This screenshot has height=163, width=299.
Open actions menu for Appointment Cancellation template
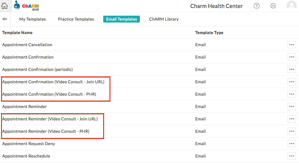coord(292,45)
